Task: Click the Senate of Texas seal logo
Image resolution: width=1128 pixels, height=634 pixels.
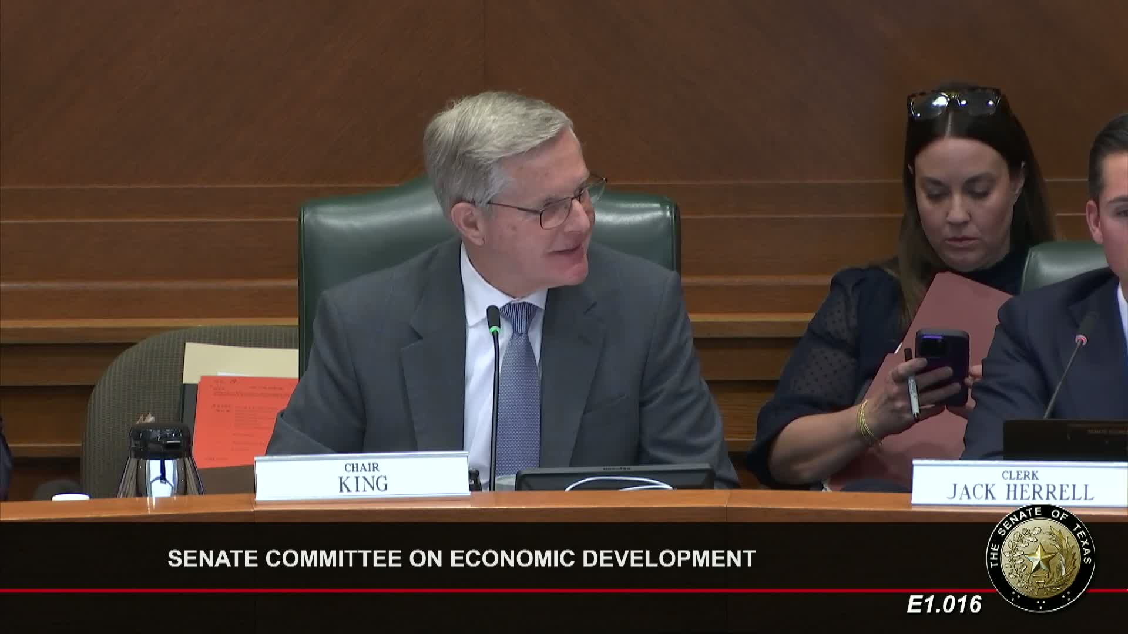Action: (x=1040, y=558)
